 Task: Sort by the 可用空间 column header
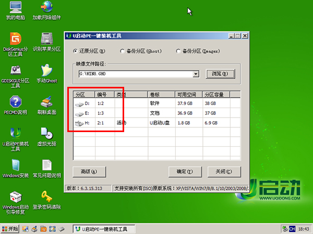point(189,95)
